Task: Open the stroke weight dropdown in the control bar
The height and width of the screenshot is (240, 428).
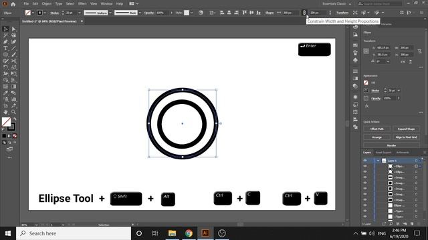Action: (x=80, y=13)
